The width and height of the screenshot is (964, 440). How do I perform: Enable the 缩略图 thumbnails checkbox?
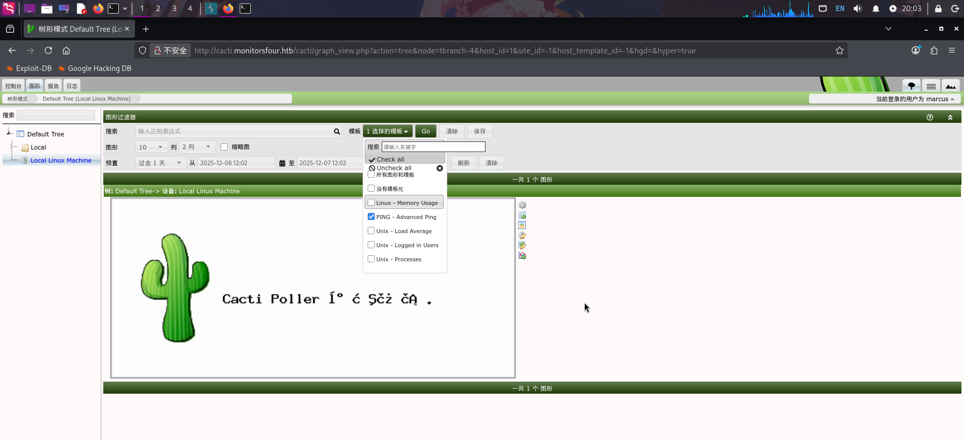pos(224,147)
